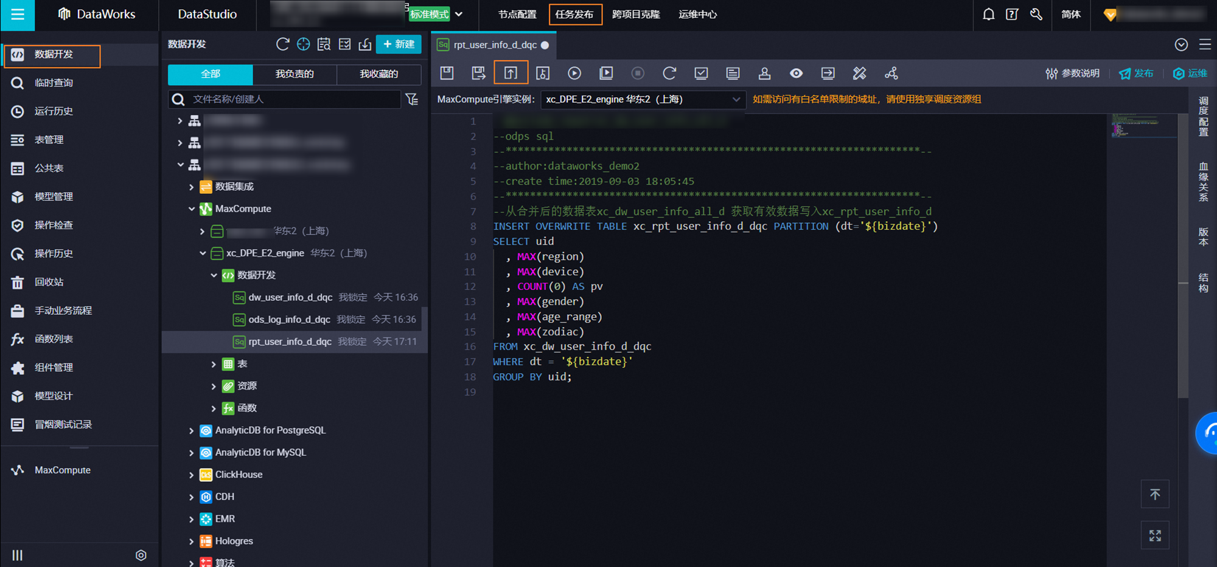Click the settings gear at sidebar bottom
Image resolution: width=1217 pixels, height=567 pixels.
click(x=141, y=555)
